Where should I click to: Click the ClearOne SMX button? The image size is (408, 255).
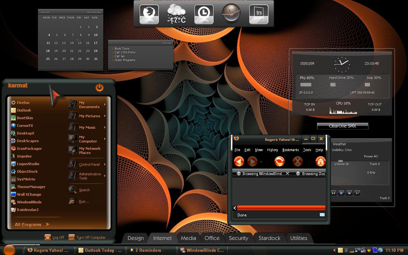(x=343, y=126)
